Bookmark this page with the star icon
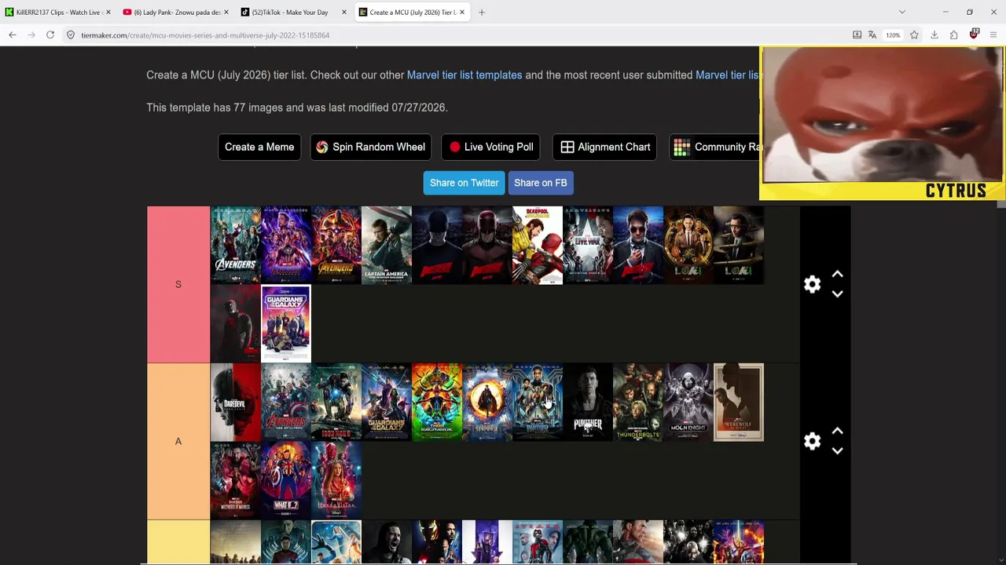Image resolution: width=1006 pixels, height=565 pixels. pyautogui.click(x=914, y=35)
